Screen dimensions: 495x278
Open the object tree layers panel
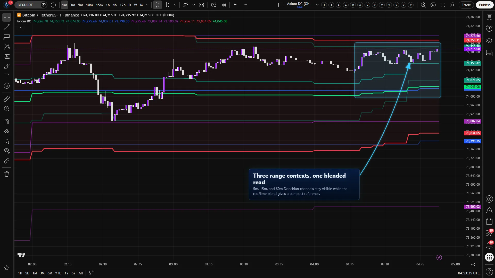(489, 41)
